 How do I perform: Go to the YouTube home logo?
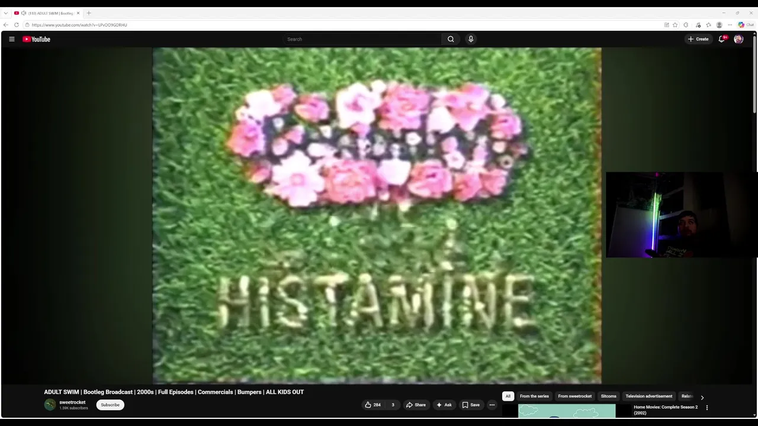pos(37,39)
